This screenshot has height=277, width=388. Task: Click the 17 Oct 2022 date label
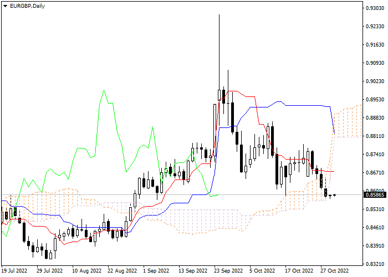click(x=299, y=271)
